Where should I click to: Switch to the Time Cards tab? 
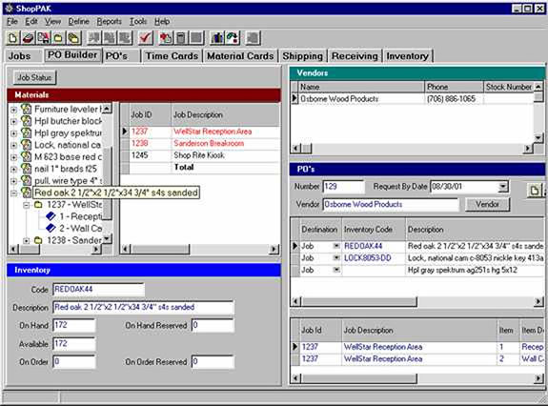pyautogui.click(x=172, y=56)
